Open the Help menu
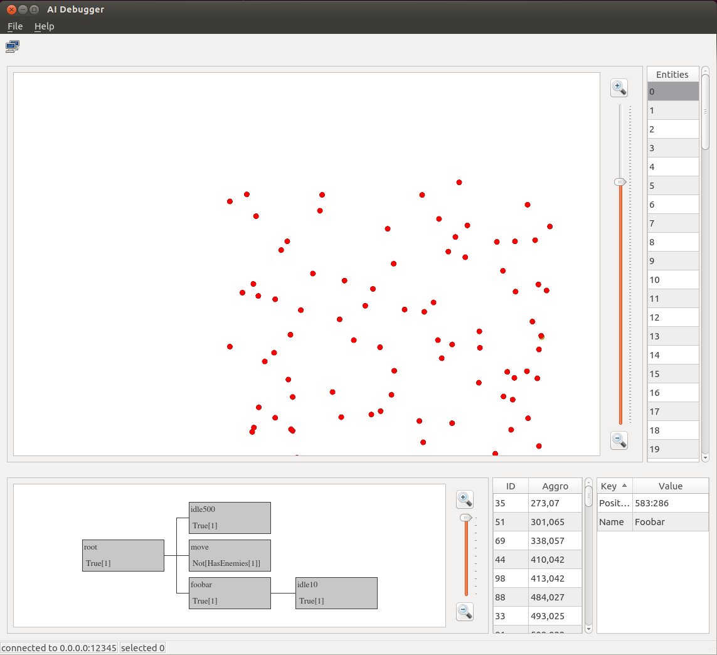This screenshot has width=717, height=655. click(x=45, y=26)
